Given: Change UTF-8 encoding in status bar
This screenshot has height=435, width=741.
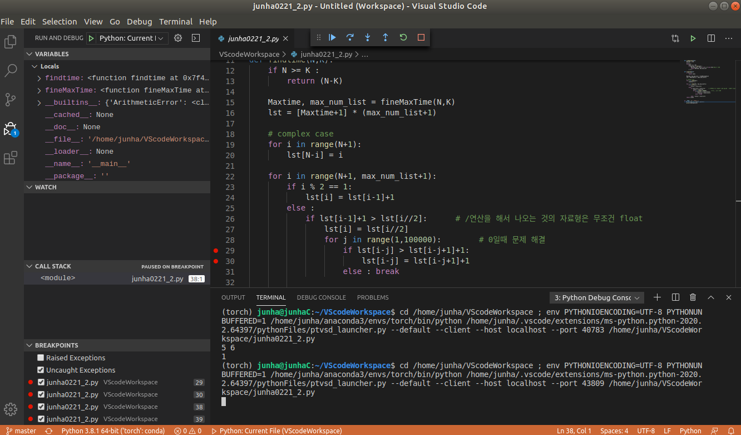Looking at the screenshot, I should pyautogui.click(x=646, y=431).
